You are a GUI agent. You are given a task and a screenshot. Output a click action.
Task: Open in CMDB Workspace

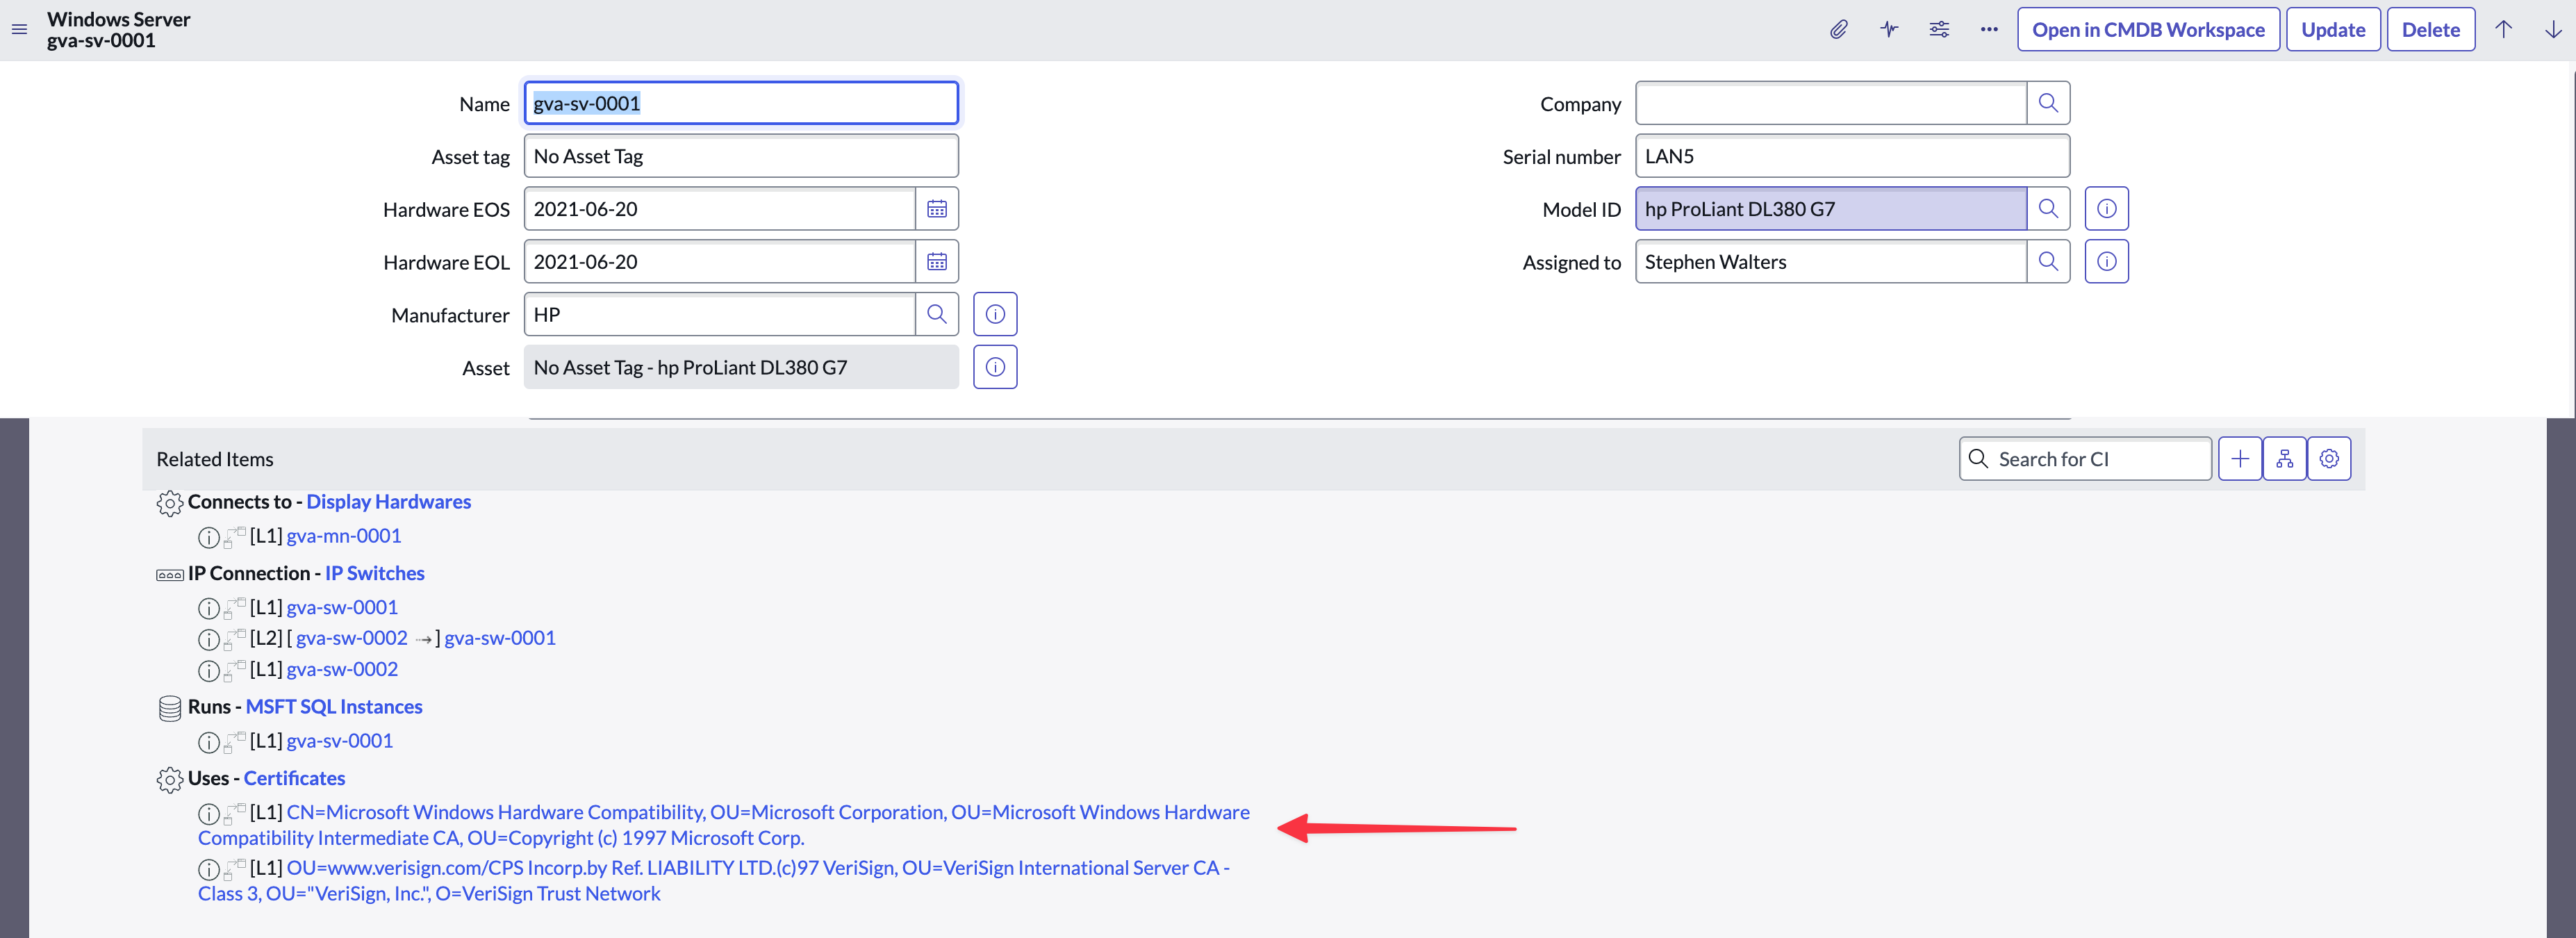[x=2148, y=30]
